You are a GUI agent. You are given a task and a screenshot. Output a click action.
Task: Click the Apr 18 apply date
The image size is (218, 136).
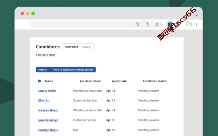(110, 91)
